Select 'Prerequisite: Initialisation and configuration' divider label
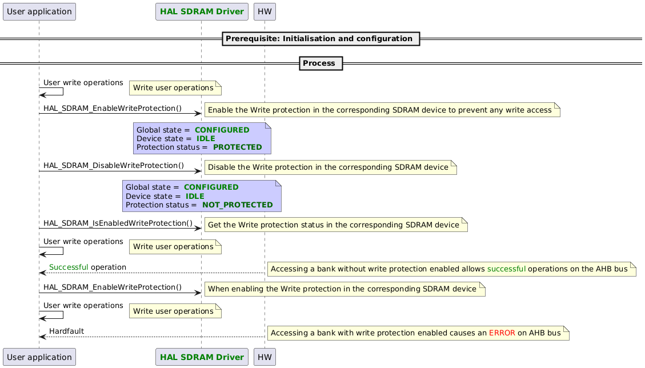The width and height of the screenshot is (645, 368). pyautogui.click(x=321, y=39)
